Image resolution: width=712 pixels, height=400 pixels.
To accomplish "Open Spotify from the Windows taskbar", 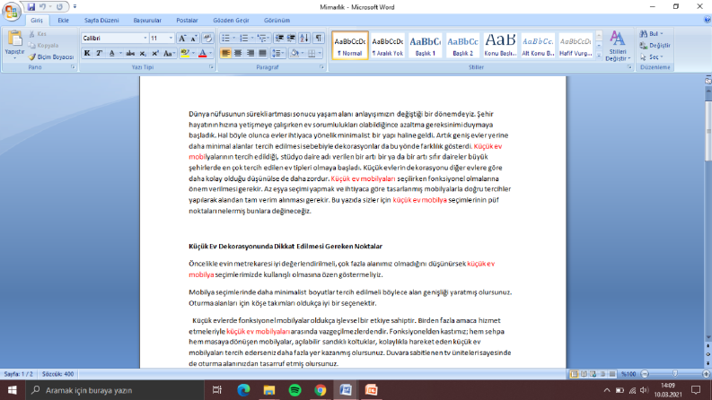I will (294, 390).
